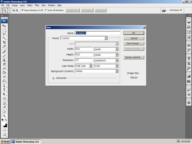This screenshot has width=192, height=144.
Task: Swap foreground and background colors
Action: 6,120
